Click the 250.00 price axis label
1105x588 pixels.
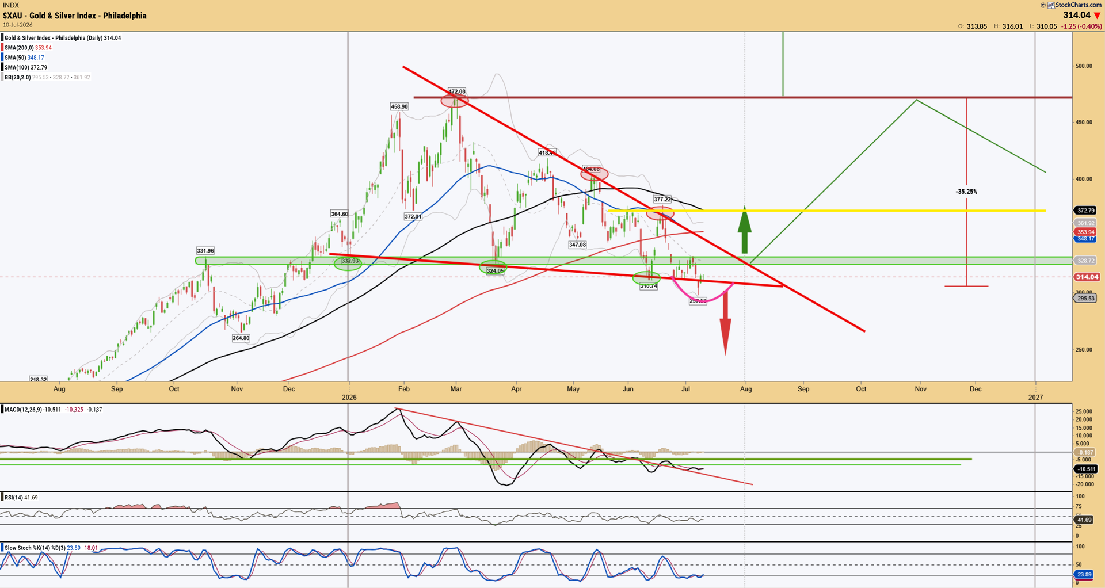(x=1084, y=350)
